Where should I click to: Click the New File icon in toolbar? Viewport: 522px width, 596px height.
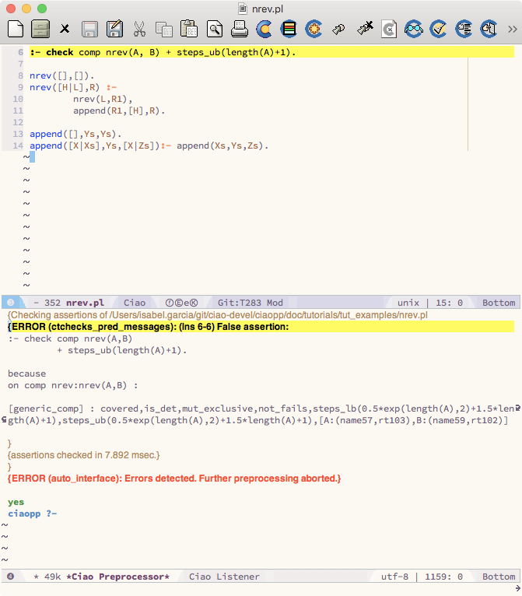(16, 30)
